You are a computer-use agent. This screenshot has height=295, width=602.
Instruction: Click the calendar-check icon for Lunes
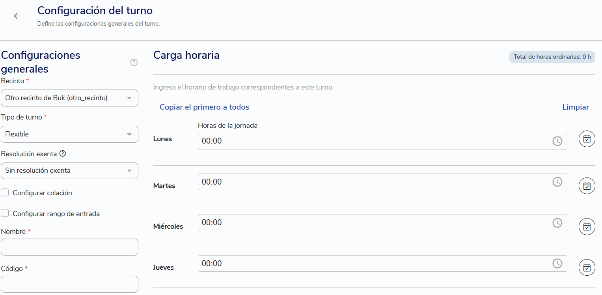click(587, 139)
